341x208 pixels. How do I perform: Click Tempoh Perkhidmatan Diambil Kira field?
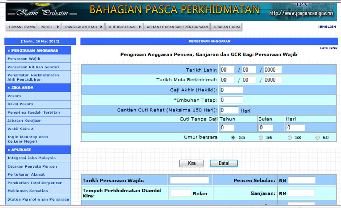(x=181, y=193)
